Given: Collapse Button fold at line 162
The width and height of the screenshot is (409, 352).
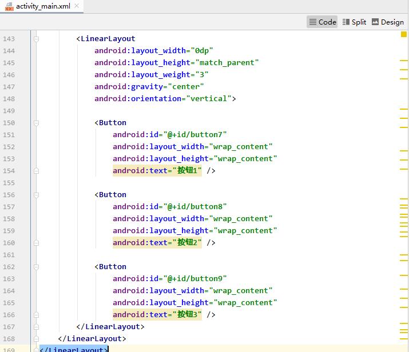Looking at the screenshot, I should pyautogui.click(x=36, y=267).
